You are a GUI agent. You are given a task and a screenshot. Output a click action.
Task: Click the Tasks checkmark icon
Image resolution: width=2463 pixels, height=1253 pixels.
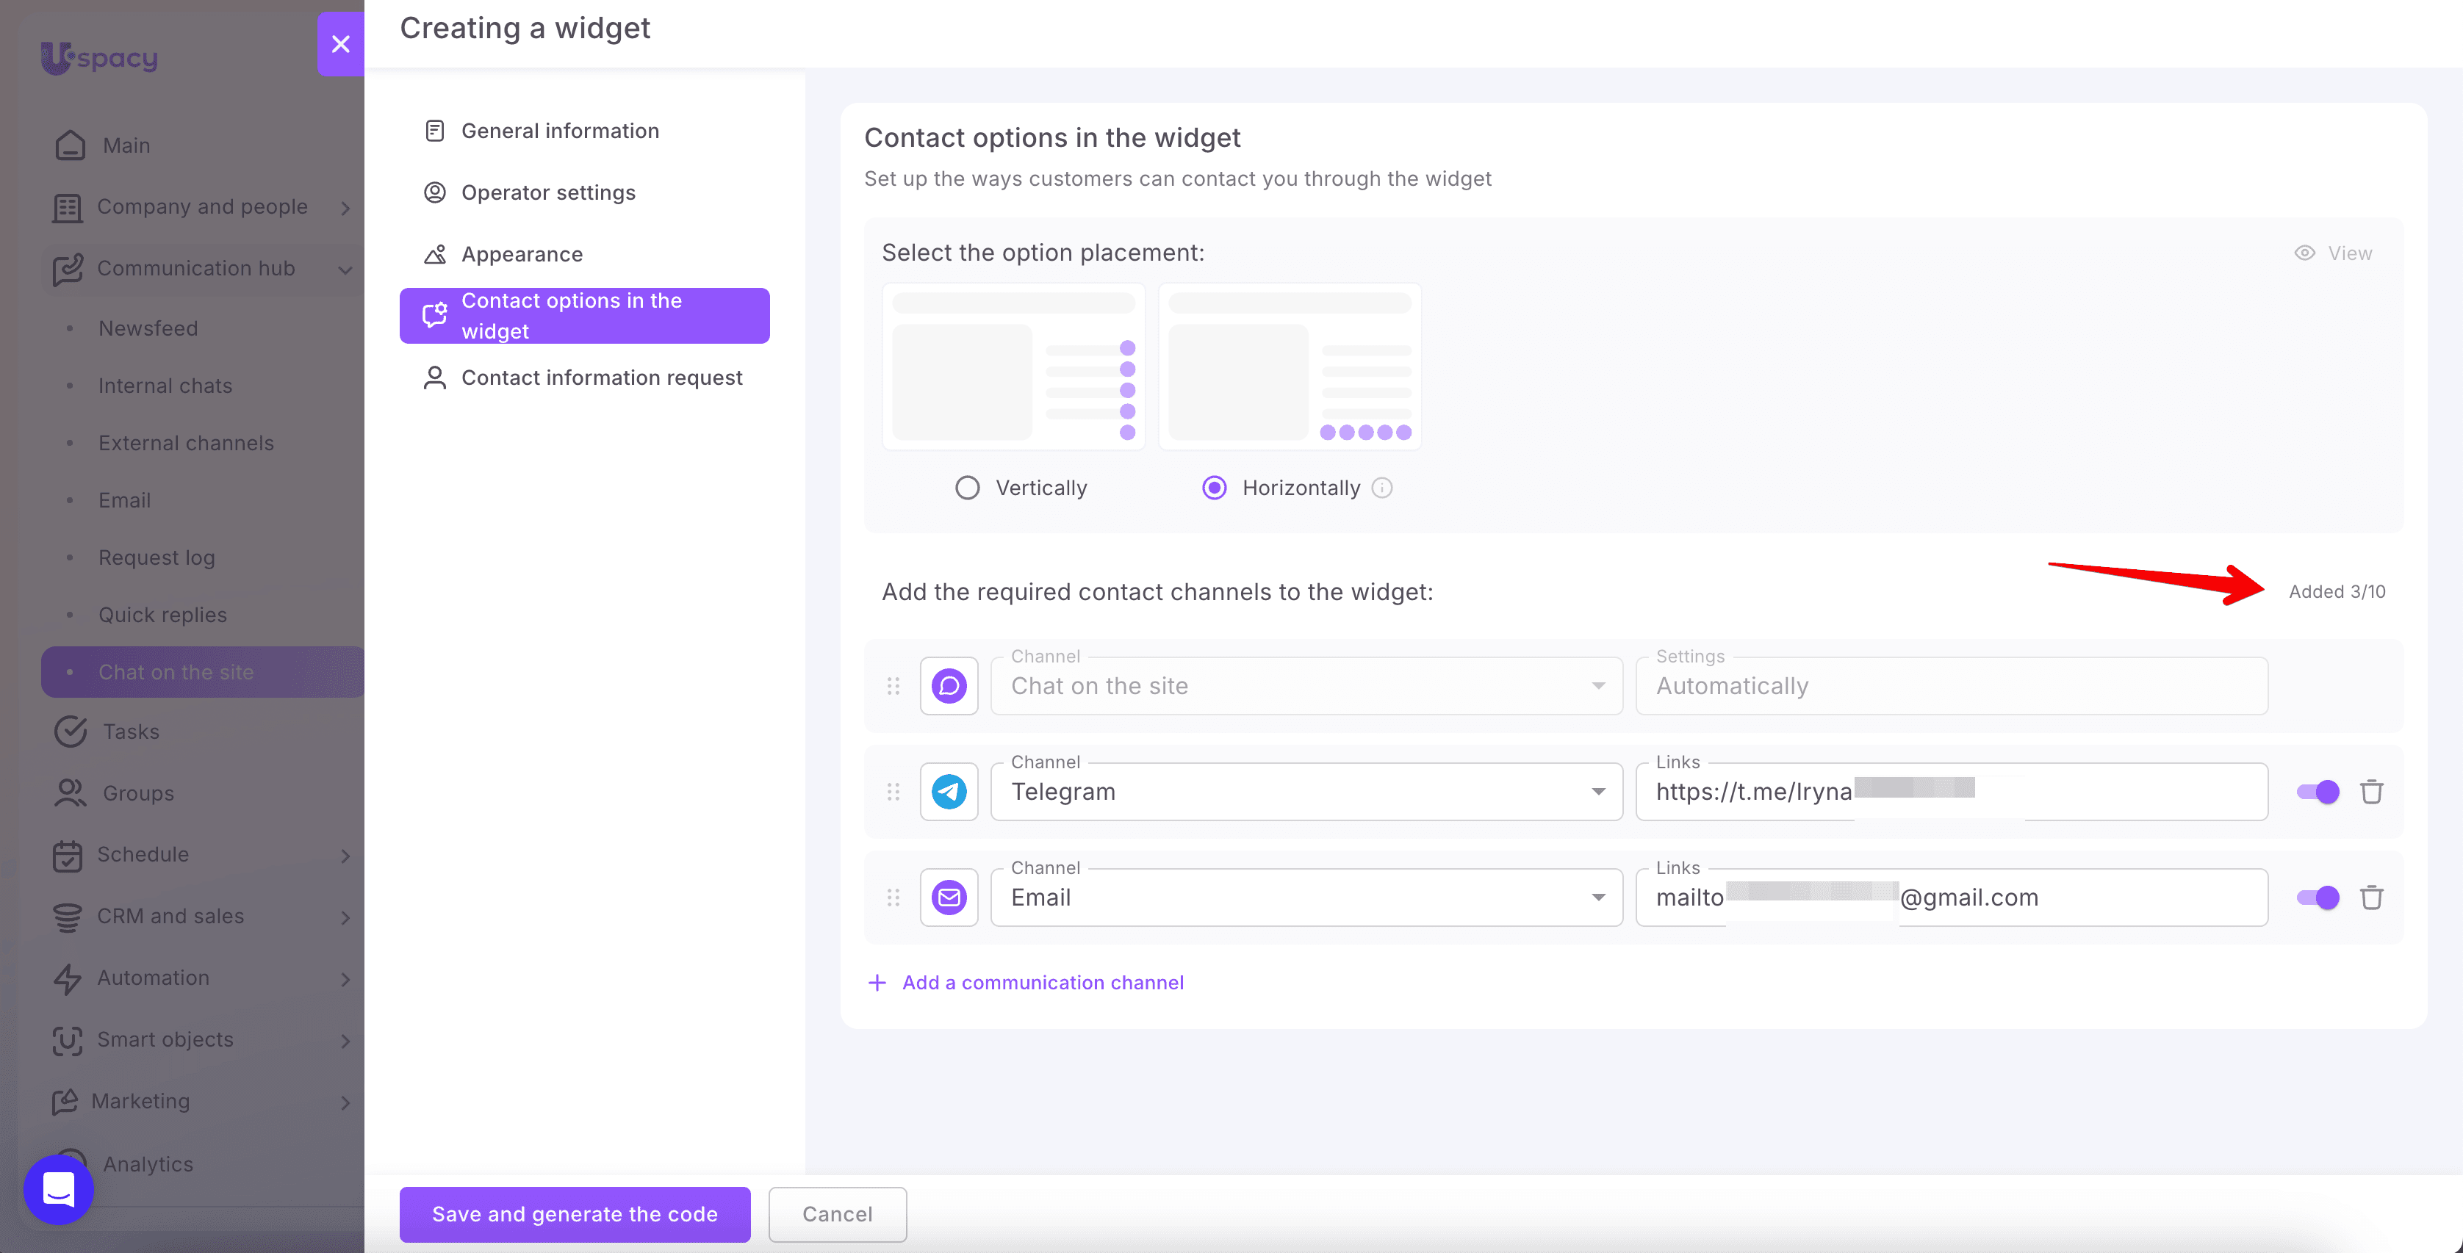[x=70, y=731]
